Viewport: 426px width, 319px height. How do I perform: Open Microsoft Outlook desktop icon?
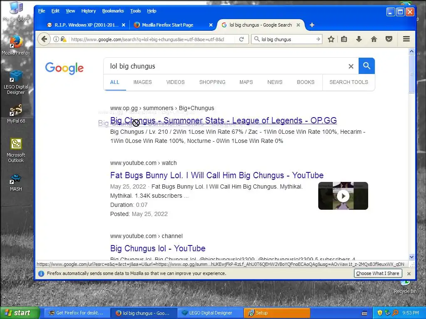[16, 150]
